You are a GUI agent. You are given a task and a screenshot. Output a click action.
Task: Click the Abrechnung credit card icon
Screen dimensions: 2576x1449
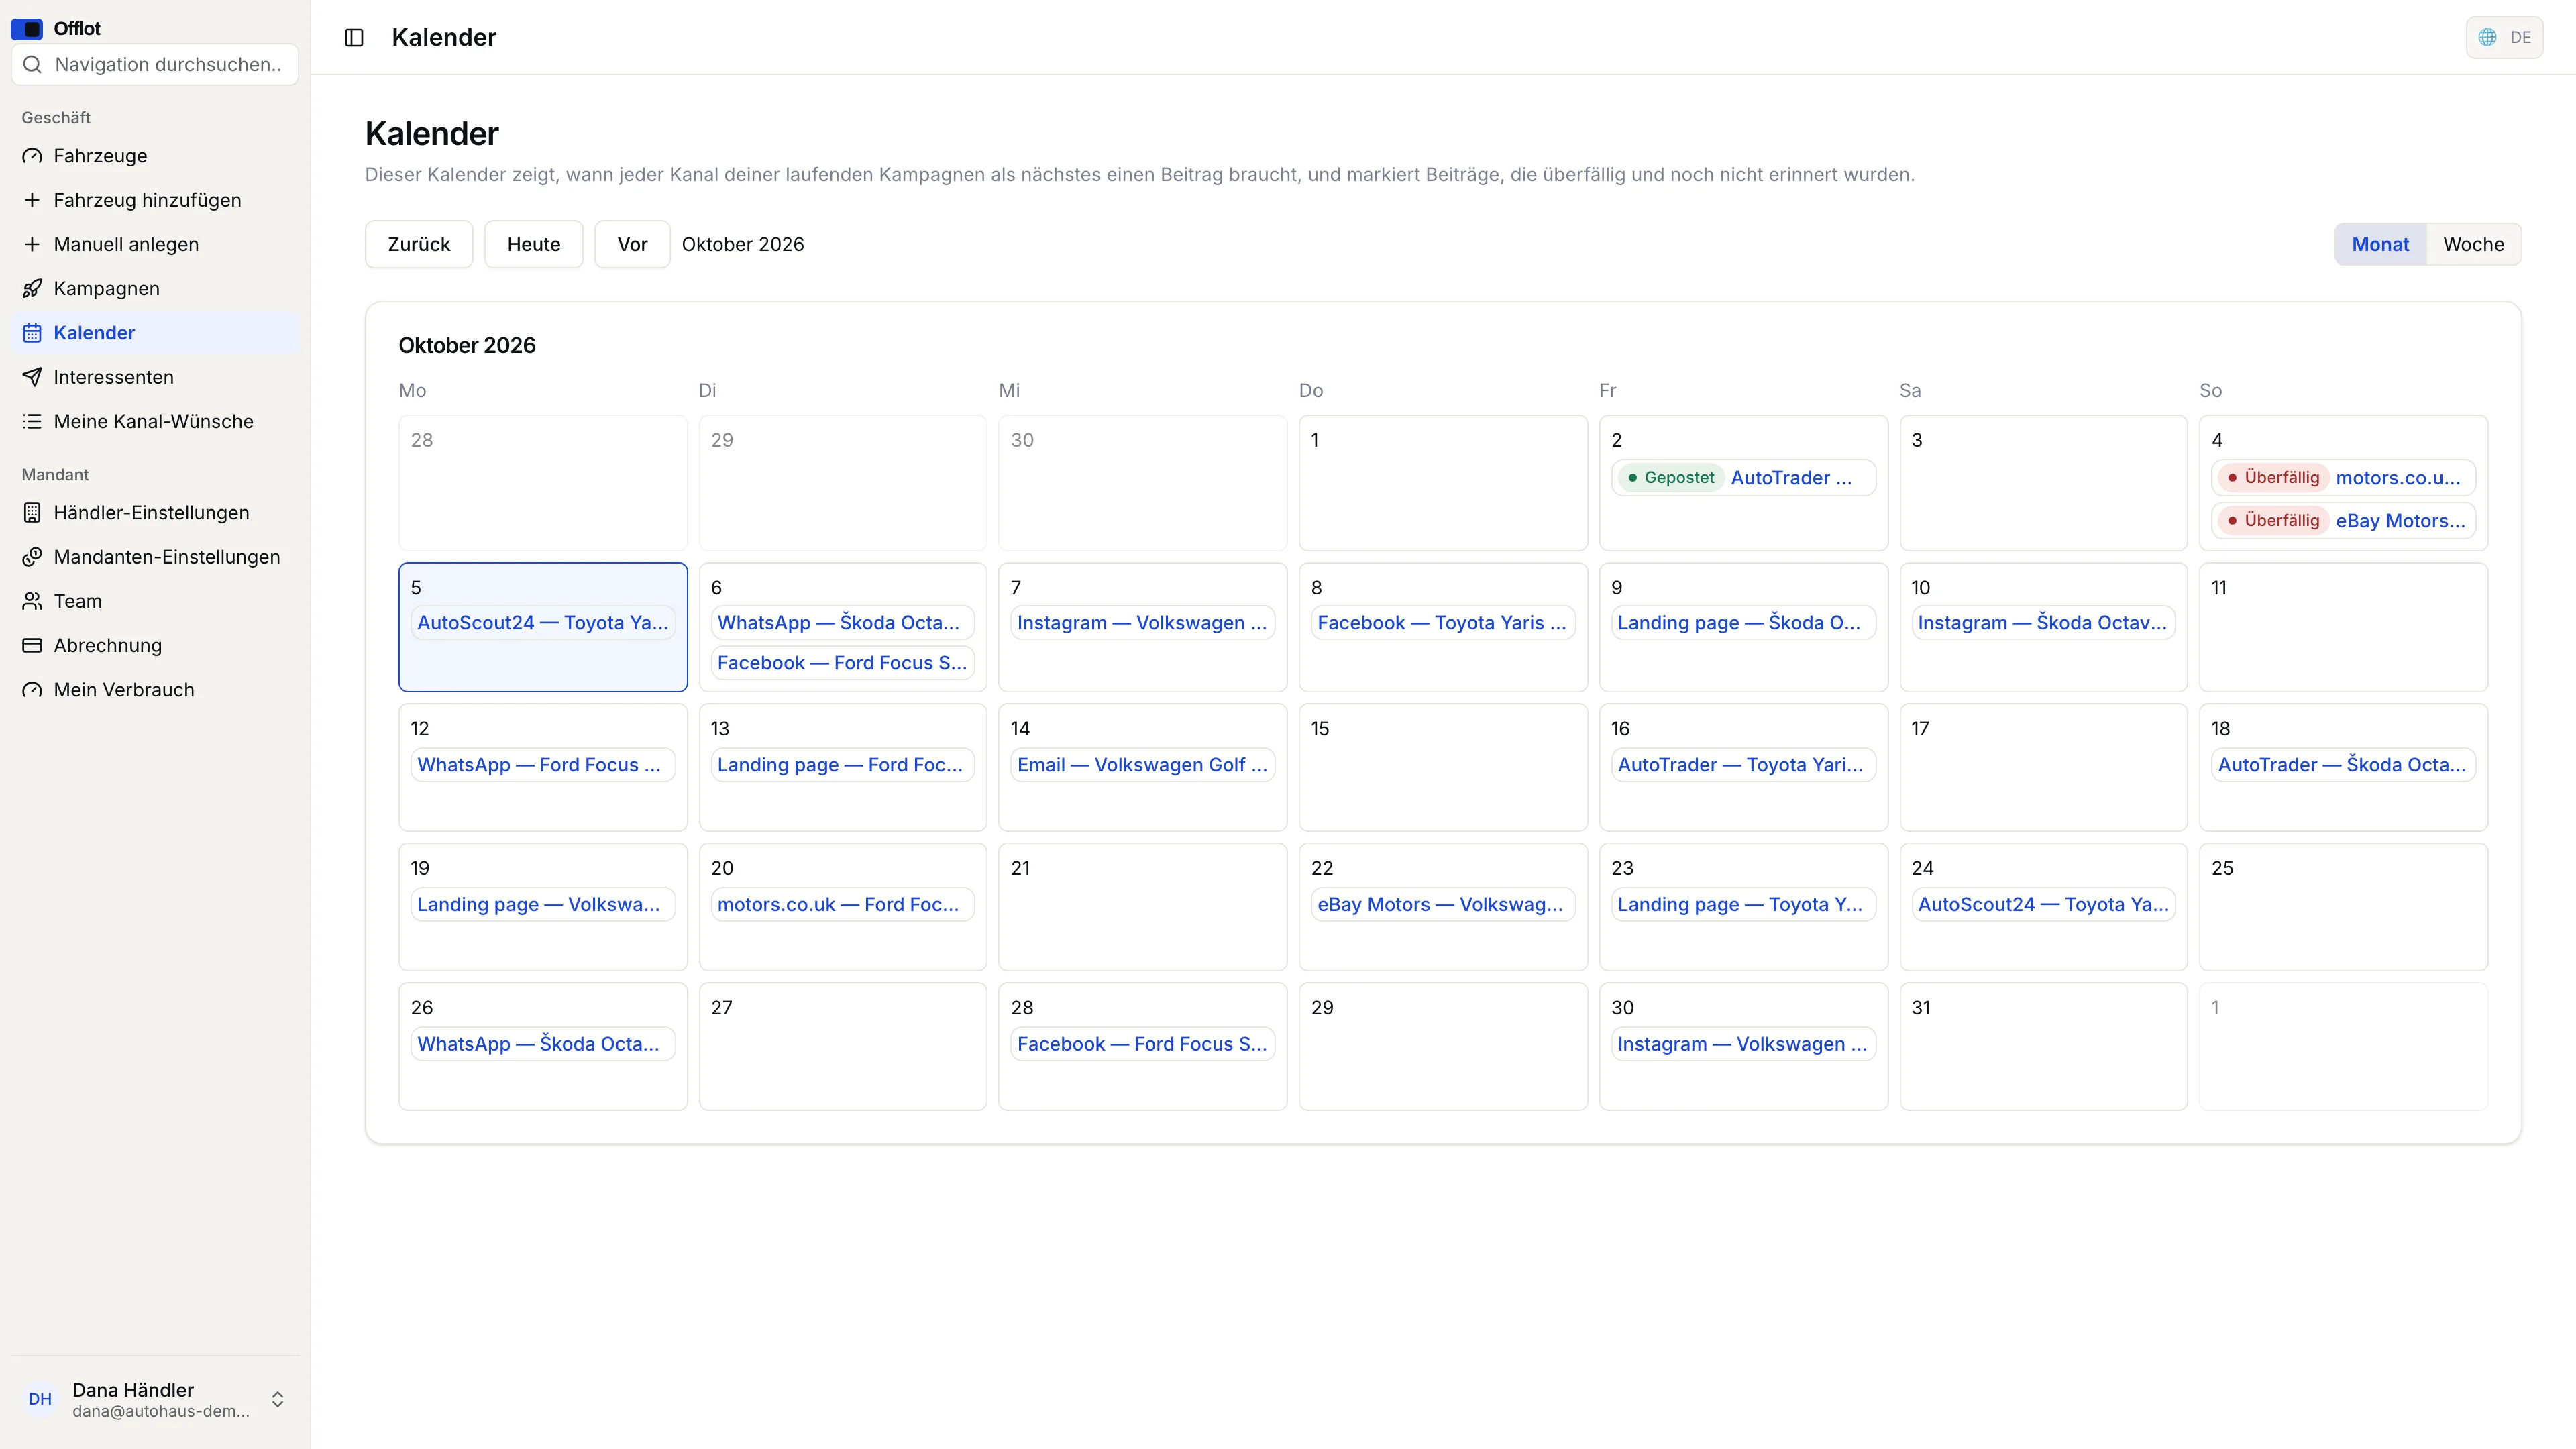point(32,645)
